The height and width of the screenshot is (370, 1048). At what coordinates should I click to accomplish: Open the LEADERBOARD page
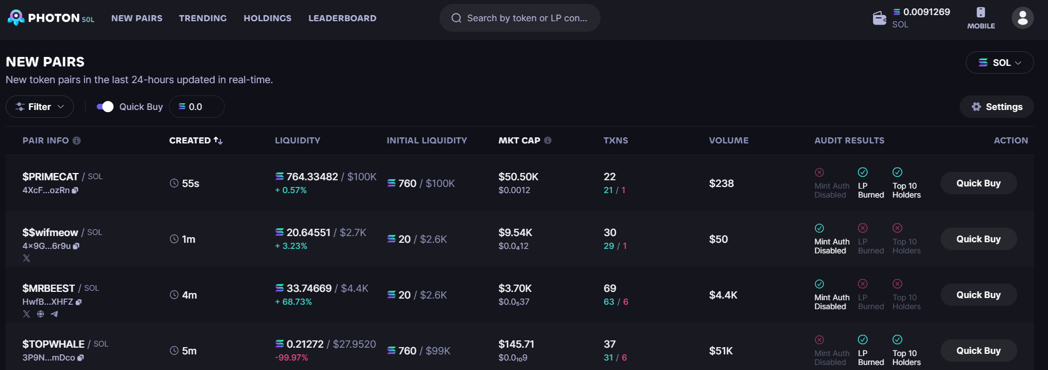[x=342, y=18]
